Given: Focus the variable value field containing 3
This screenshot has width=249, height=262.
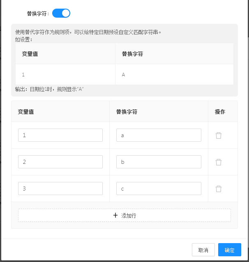Looking at the screenshot, I should click(x=60, y=188).
